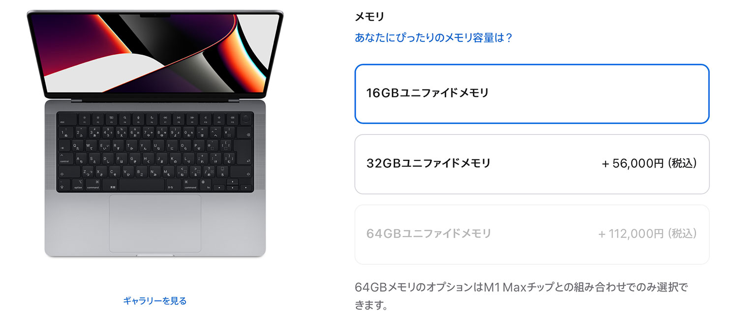Open the あなたにぴったりのメモリ容量は？ link

434,38
